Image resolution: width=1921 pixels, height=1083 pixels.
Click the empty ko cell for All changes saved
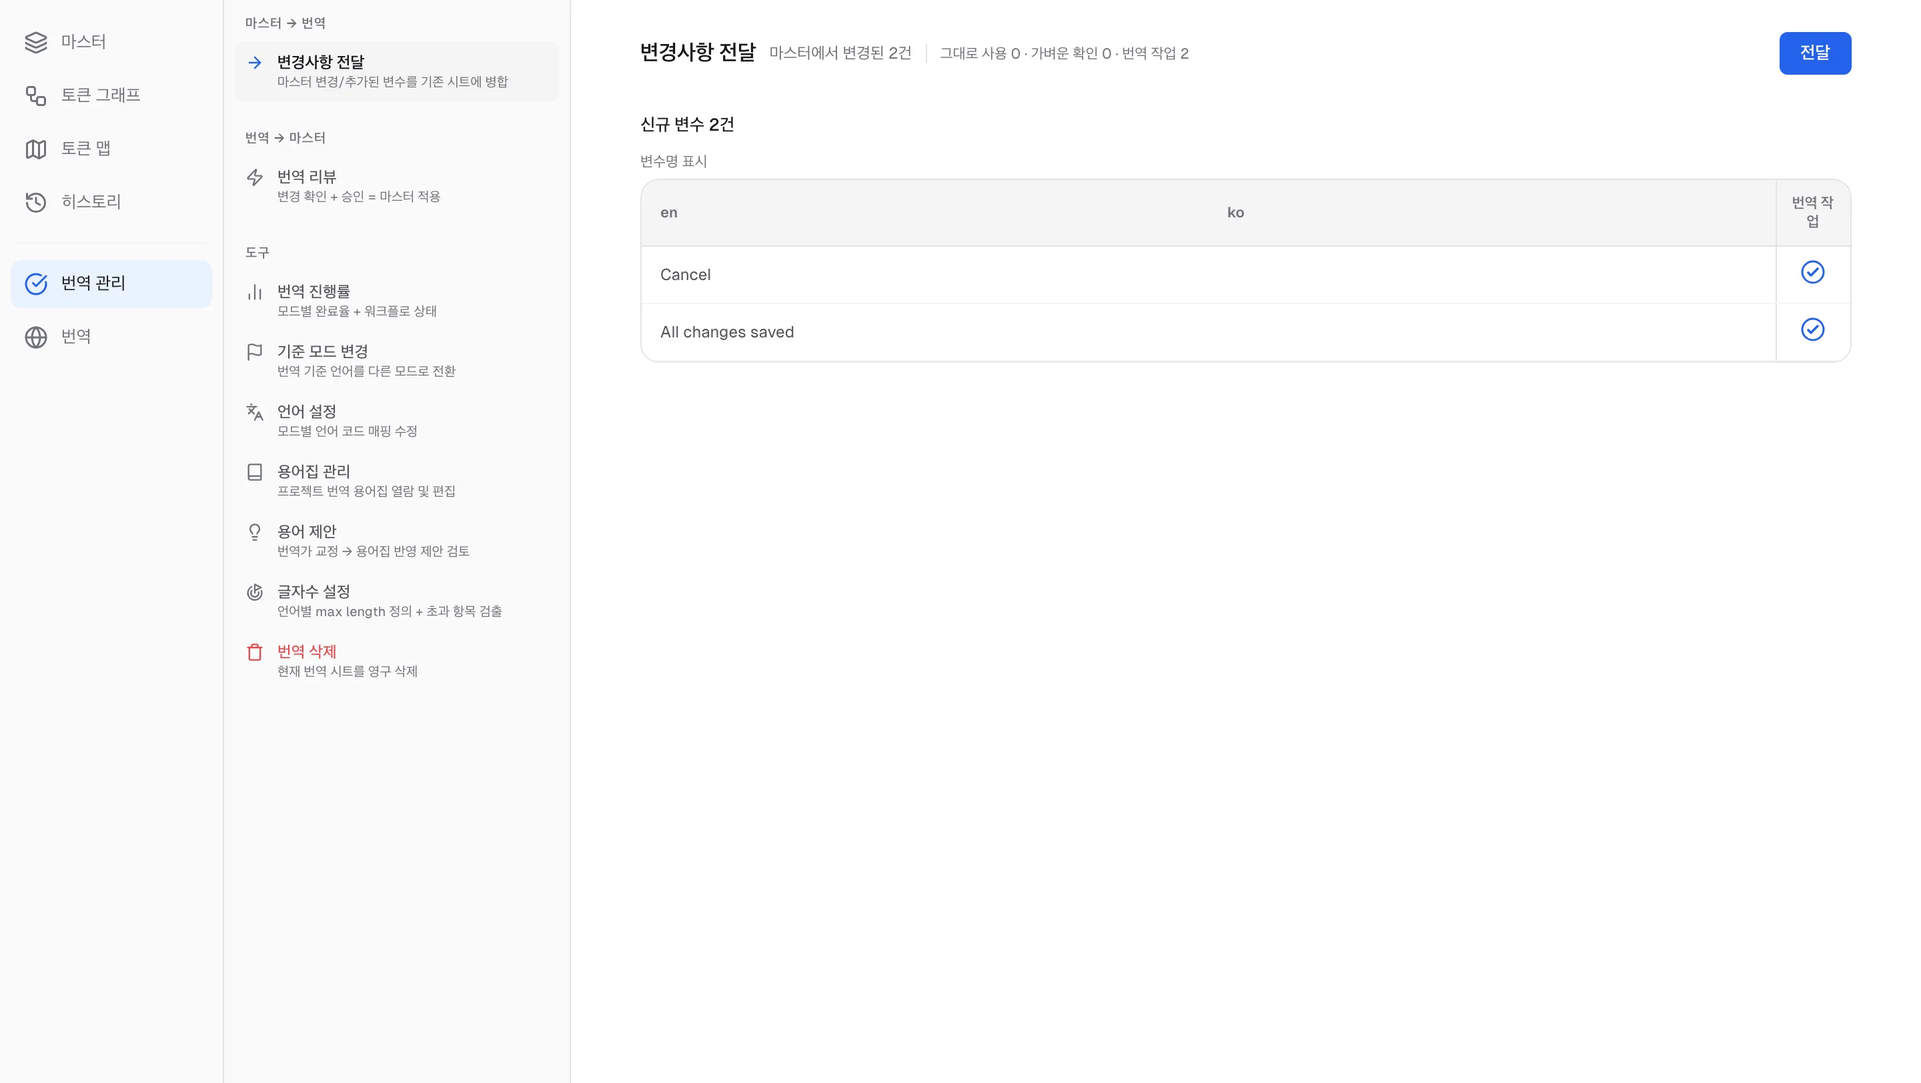[1492, 332]
